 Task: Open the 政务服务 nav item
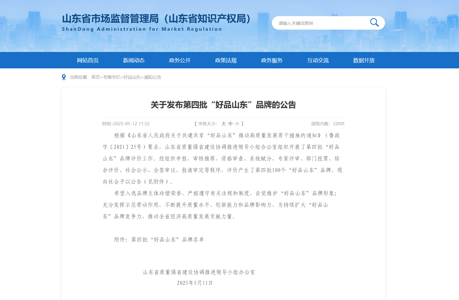(x=272, y=60)
